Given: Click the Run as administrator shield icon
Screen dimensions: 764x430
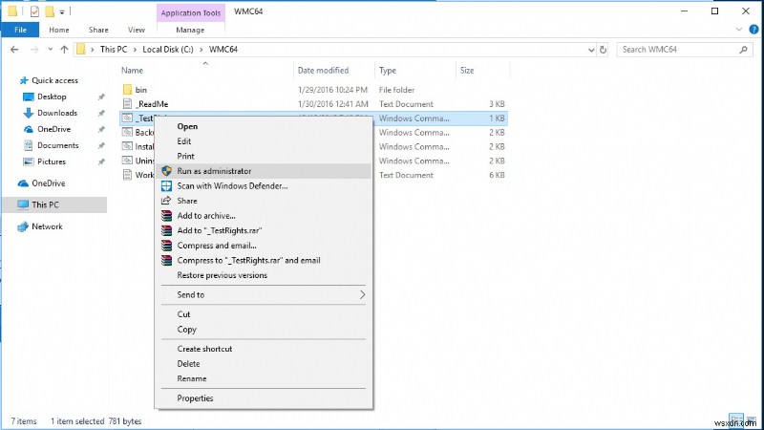Looking at the screenshot, I should pos(166,171).
